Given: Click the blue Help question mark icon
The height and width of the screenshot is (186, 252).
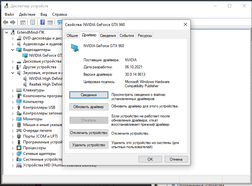Looking at the screenshot, I should pos(42,22).
